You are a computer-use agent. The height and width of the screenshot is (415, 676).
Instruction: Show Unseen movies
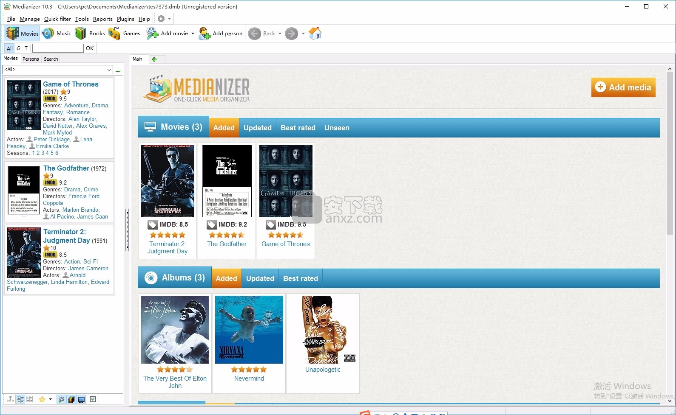(x=337, y=128)
